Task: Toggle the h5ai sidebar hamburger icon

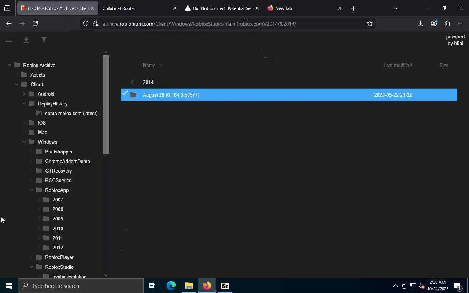Action: [x=9, y=40]
